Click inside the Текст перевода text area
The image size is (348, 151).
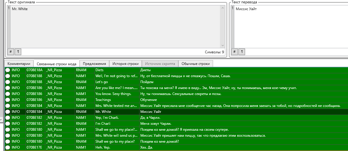click(291, 27)
